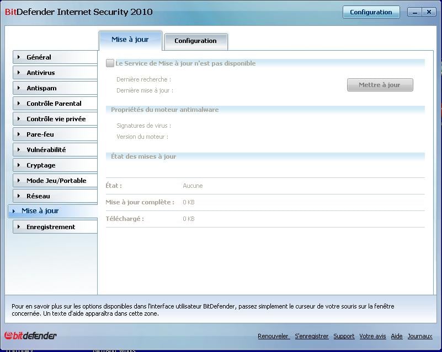
Task: Click the Configuration button in title bar
Action: point(371,12)
